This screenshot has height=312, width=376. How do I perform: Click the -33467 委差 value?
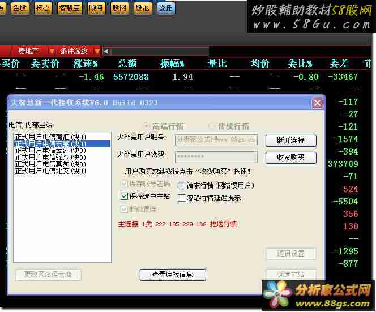tap(343, 77)
